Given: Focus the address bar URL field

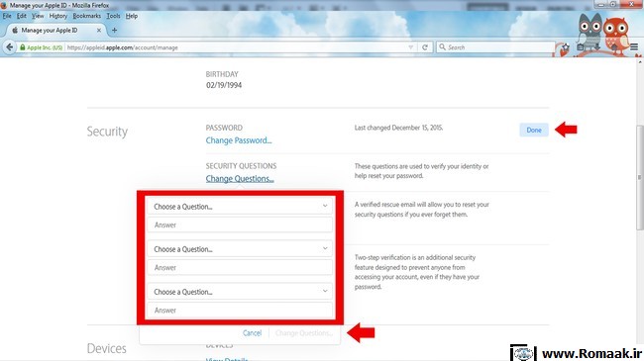Looking at the screenshot, I should [x=236, y=47].
